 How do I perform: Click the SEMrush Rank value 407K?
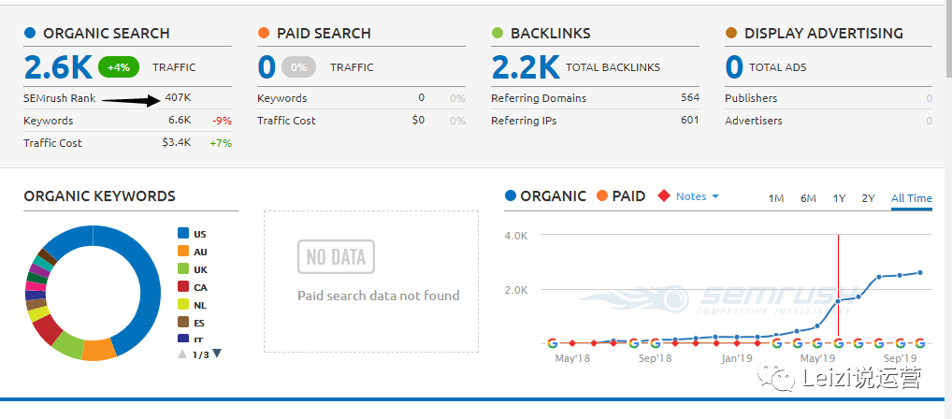tap(178, 97)
